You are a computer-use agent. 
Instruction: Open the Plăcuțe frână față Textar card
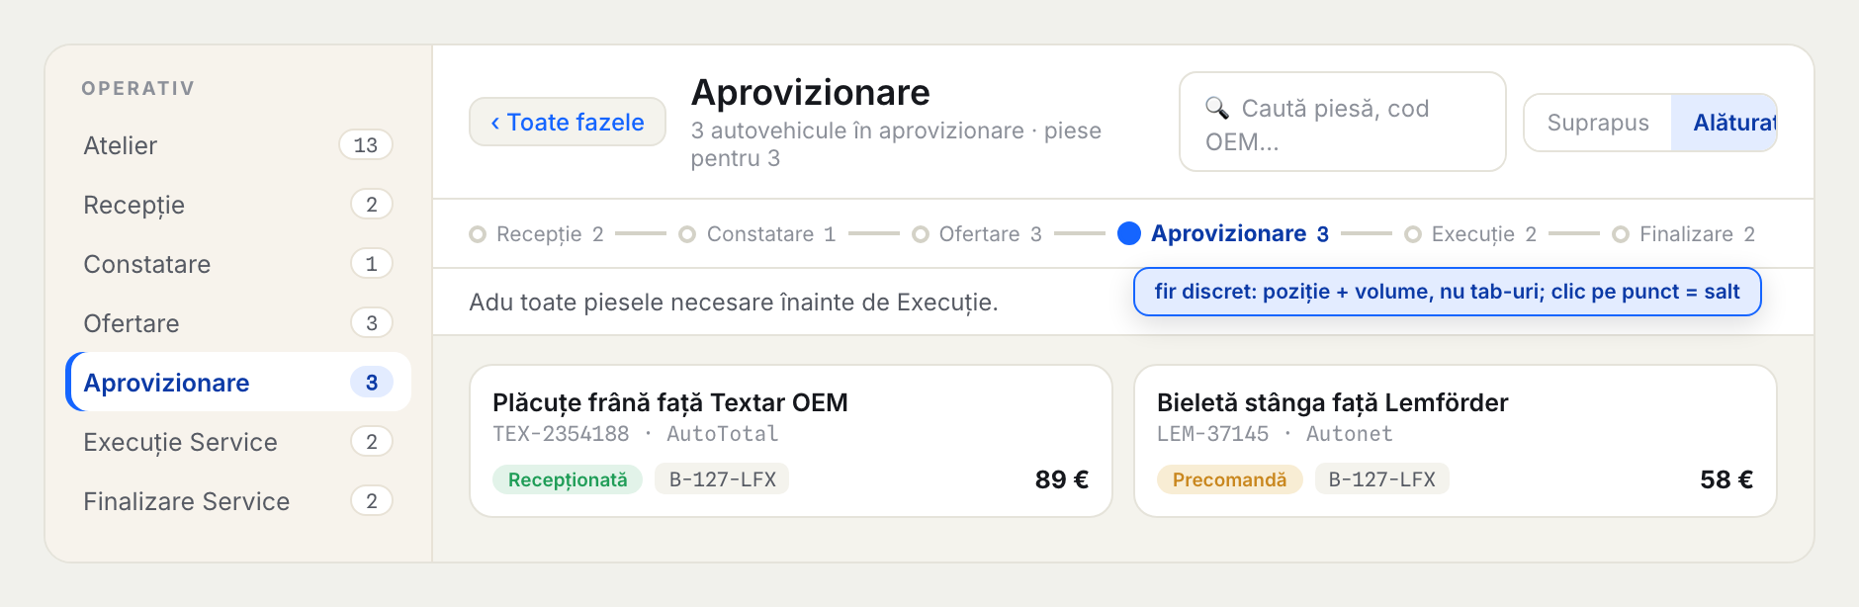click(x=791, y=441)
